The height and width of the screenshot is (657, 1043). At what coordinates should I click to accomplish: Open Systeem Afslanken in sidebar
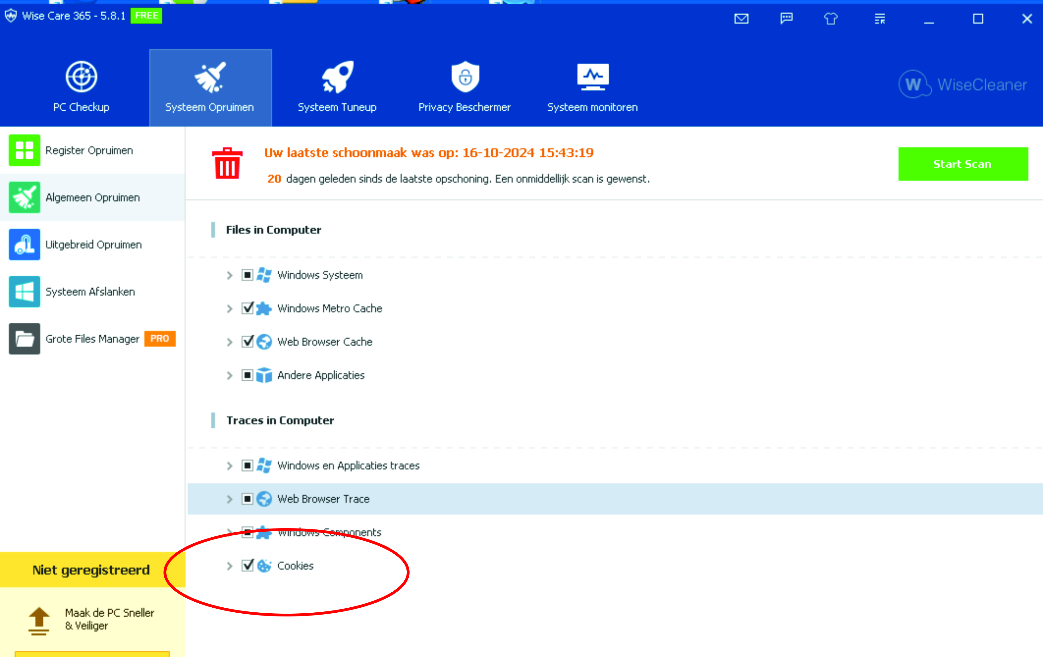coord(90,292)
